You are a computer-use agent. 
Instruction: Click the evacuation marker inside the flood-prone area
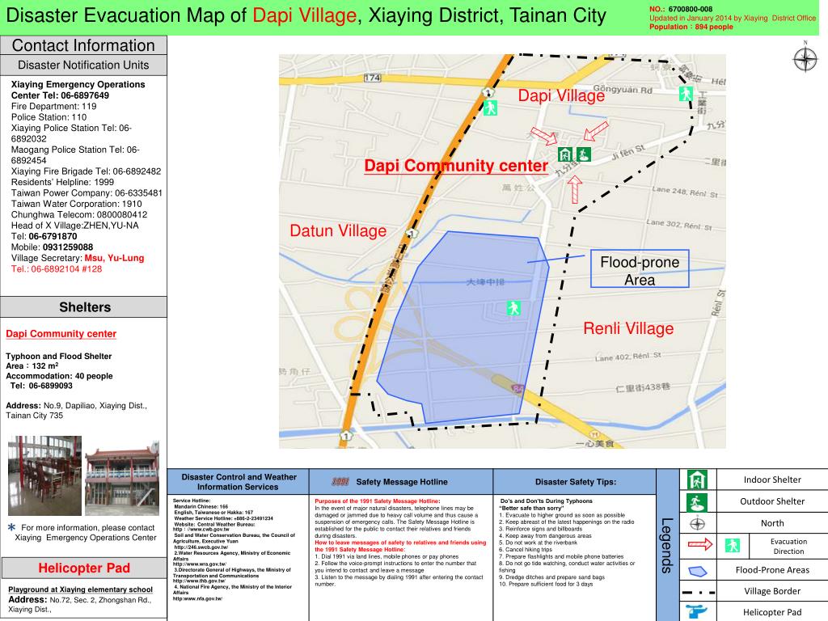tap(513, 308)
